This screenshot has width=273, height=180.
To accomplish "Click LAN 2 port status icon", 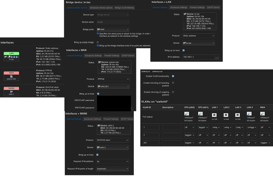I will [x=226, y=115].
